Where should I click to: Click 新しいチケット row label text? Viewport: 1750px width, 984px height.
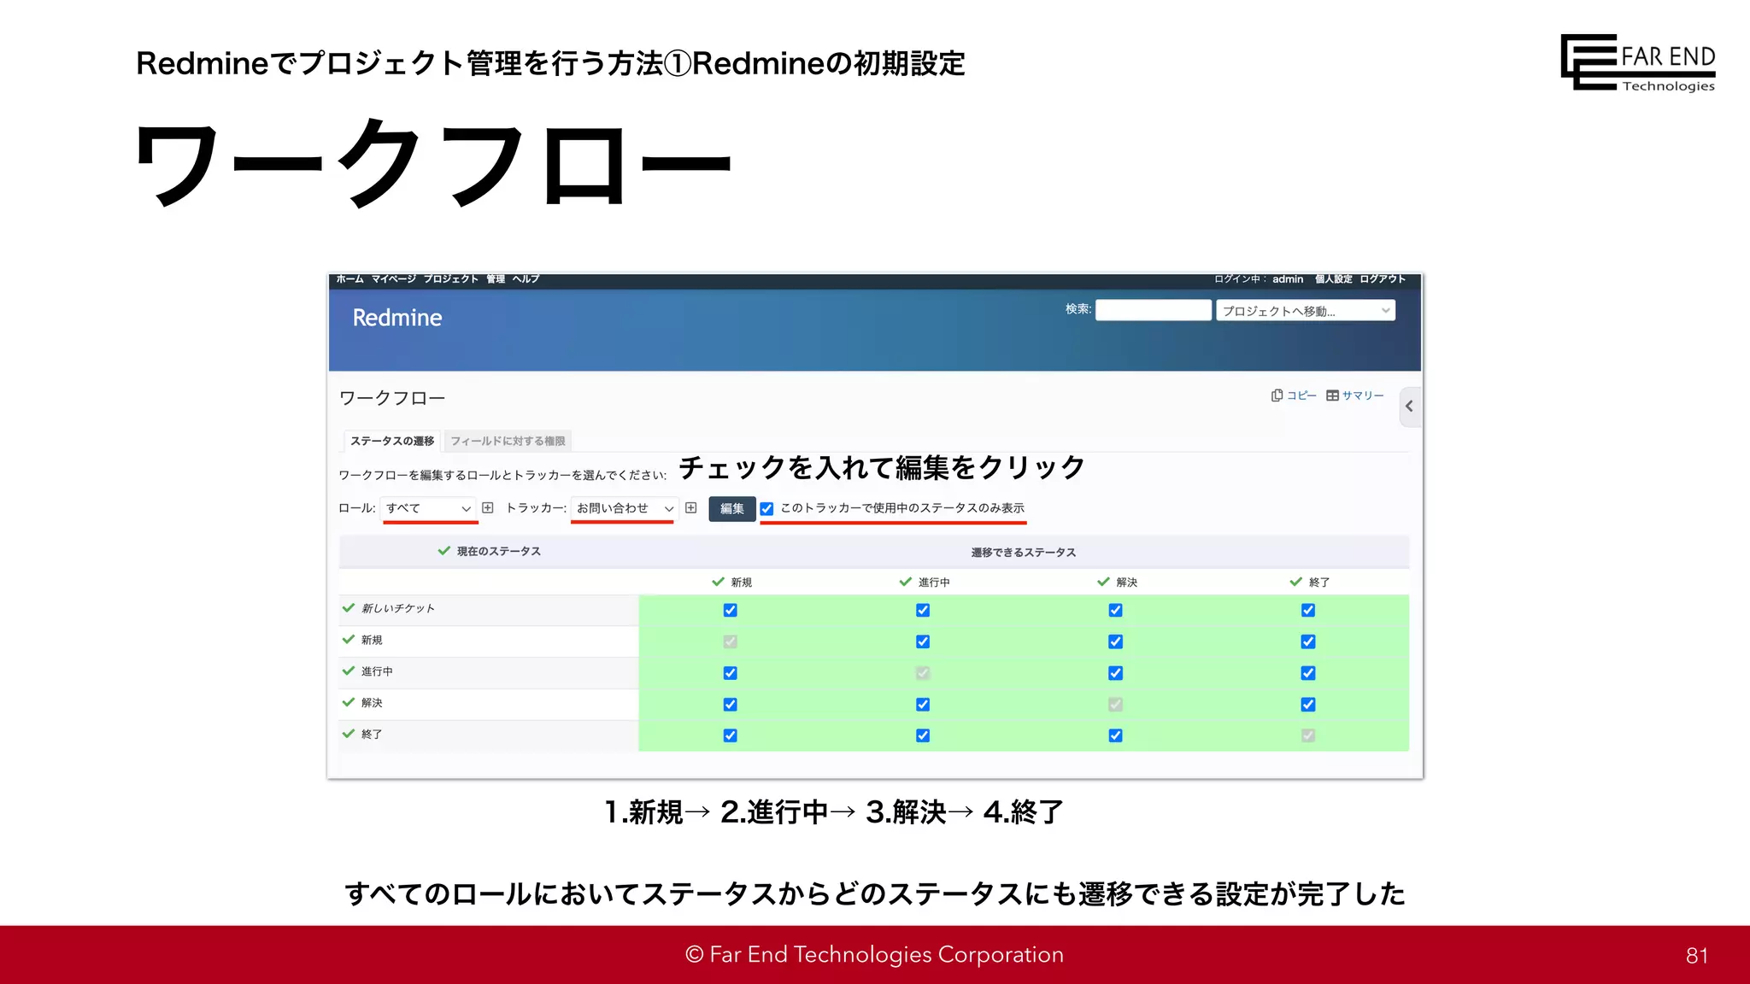[x=398, y=608]
